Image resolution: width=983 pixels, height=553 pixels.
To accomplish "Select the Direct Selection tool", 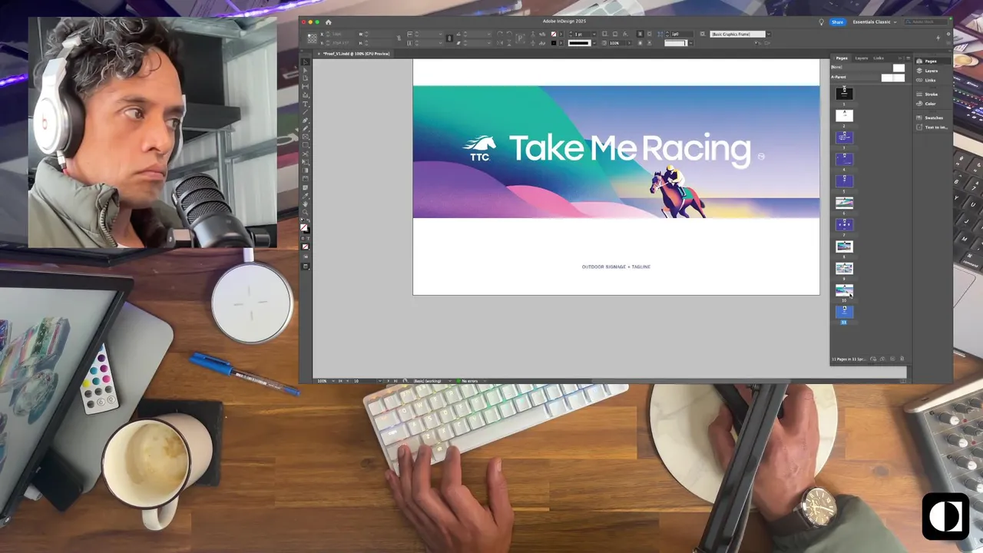I will tap(304, 69).
